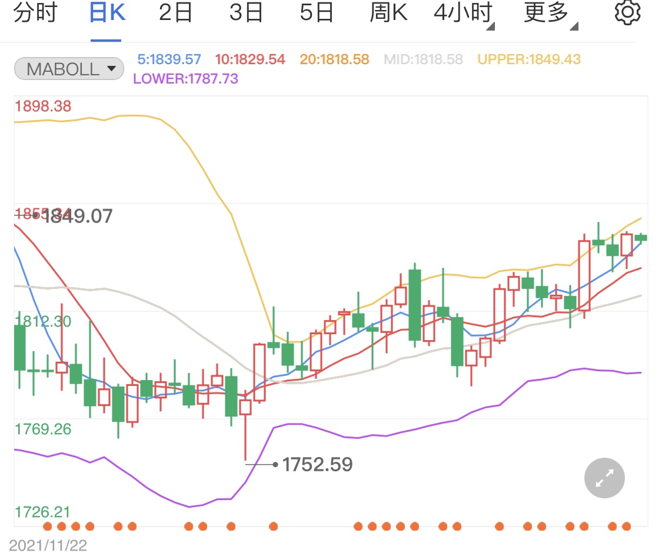Viewport: 662px width, 556px height.
Task: Switch to the 5日 chart tab
Action: (317, 13)
